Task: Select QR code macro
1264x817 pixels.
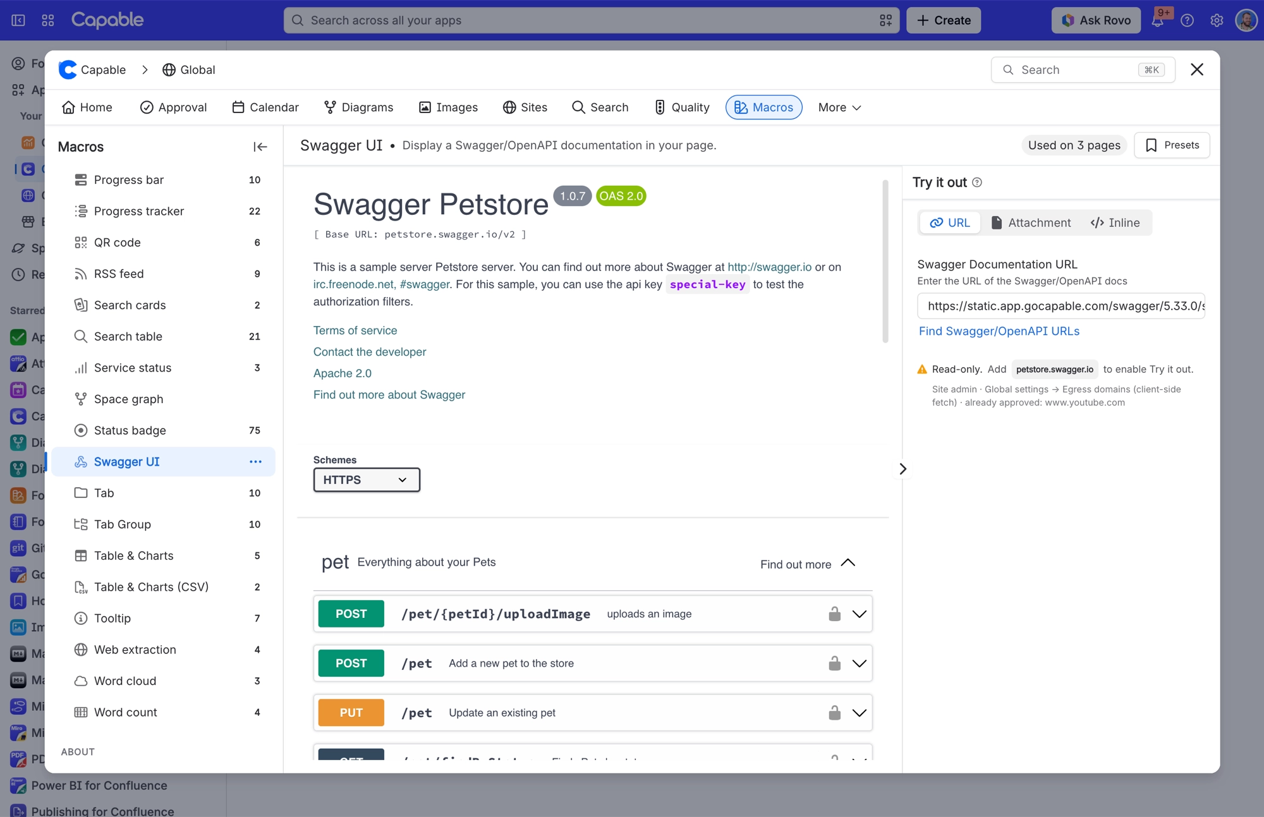Action: (164, 243)
